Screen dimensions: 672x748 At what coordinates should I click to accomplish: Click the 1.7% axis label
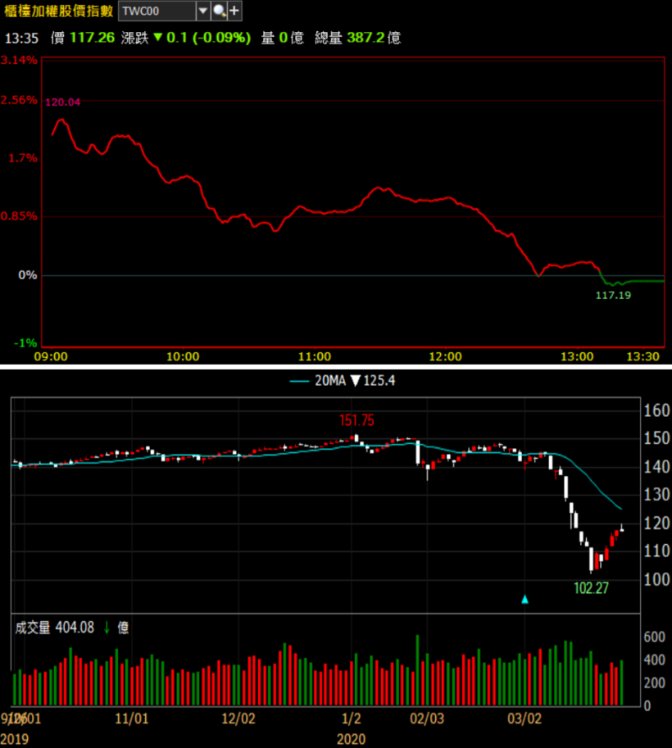point(22,158)
